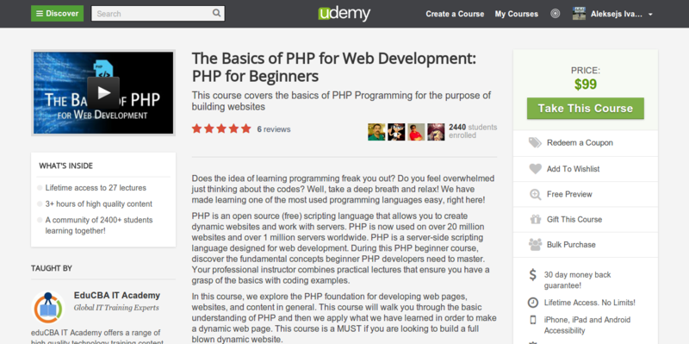689x344 pixels.
Task: Click '30 day money back guarantee!' text
Action: click(x=577, y=280)
